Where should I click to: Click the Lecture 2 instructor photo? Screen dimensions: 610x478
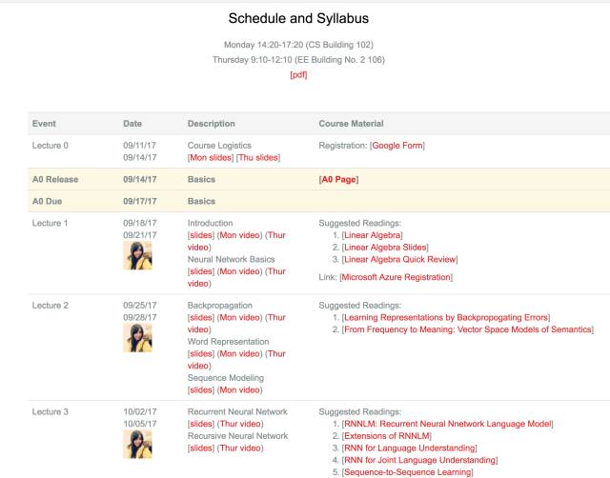pyautogui.click(x=138, y=337)
